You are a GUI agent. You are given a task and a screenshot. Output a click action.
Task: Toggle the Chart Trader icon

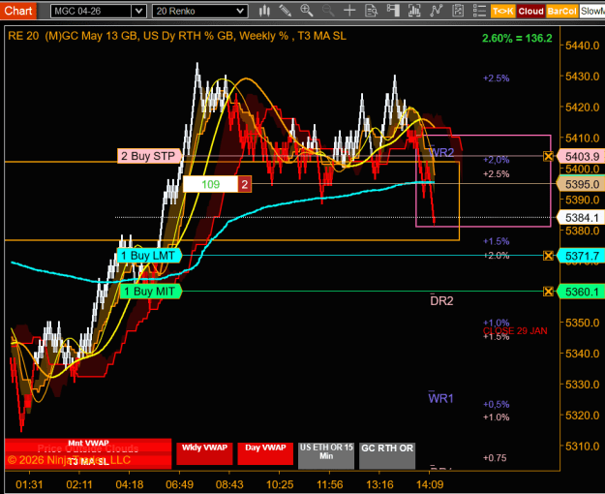(393, 11)
